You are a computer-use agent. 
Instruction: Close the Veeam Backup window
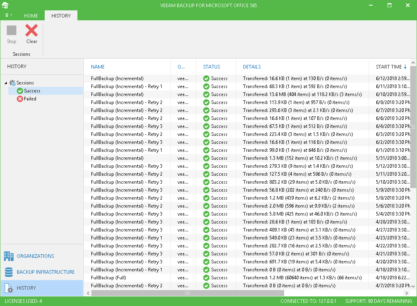[408, 5]
